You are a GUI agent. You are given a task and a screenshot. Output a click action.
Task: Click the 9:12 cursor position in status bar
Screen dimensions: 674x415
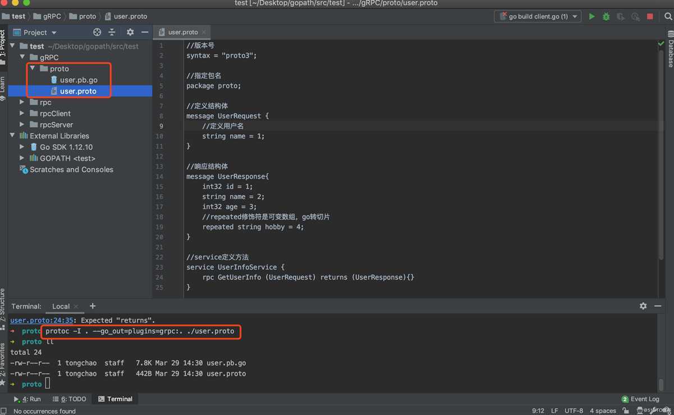[538, 411]
